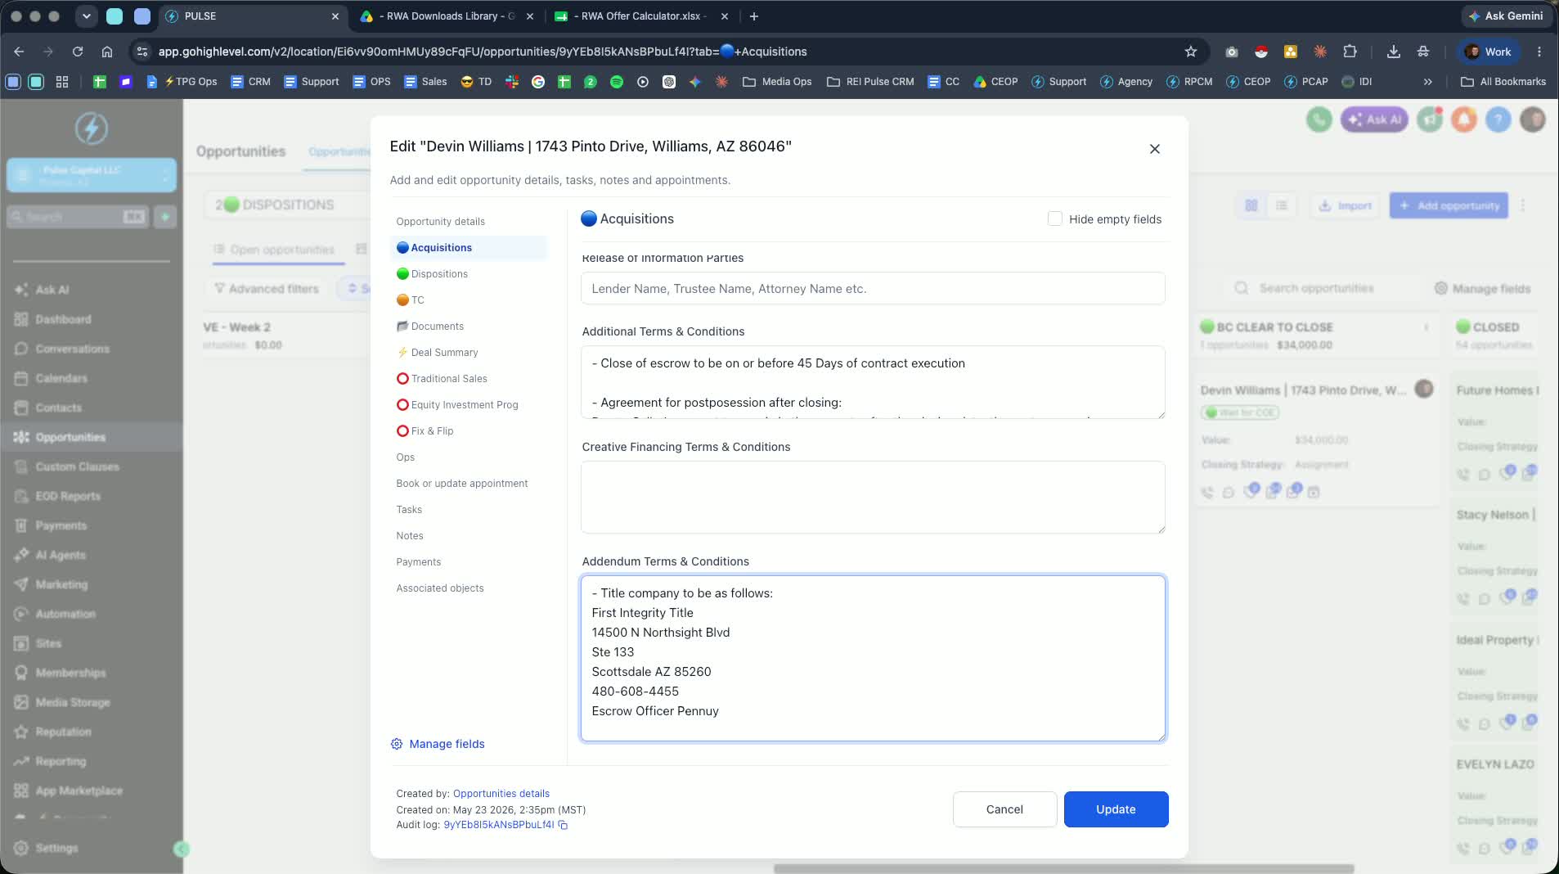Open Equity Investment Prog section

click(469, 405)
